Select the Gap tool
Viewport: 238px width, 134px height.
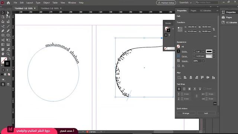(x=8, y=17)
